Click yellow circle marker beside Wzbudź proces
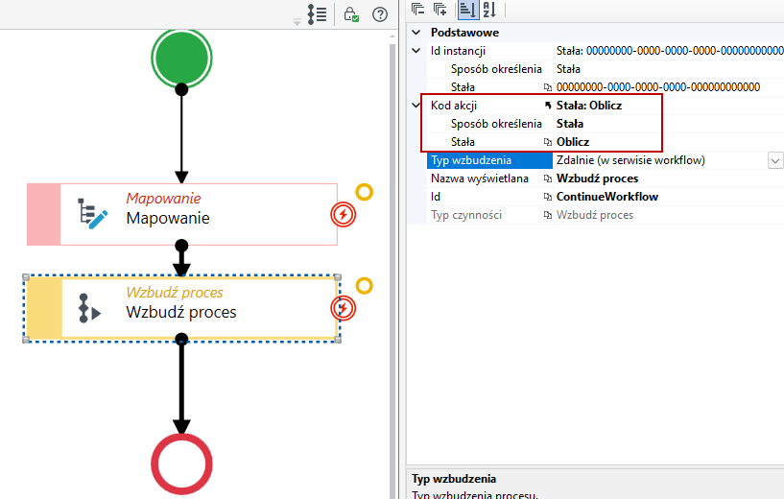Image resolution: width=784 pixels, height=499 pixels. (x=365, y=286)
